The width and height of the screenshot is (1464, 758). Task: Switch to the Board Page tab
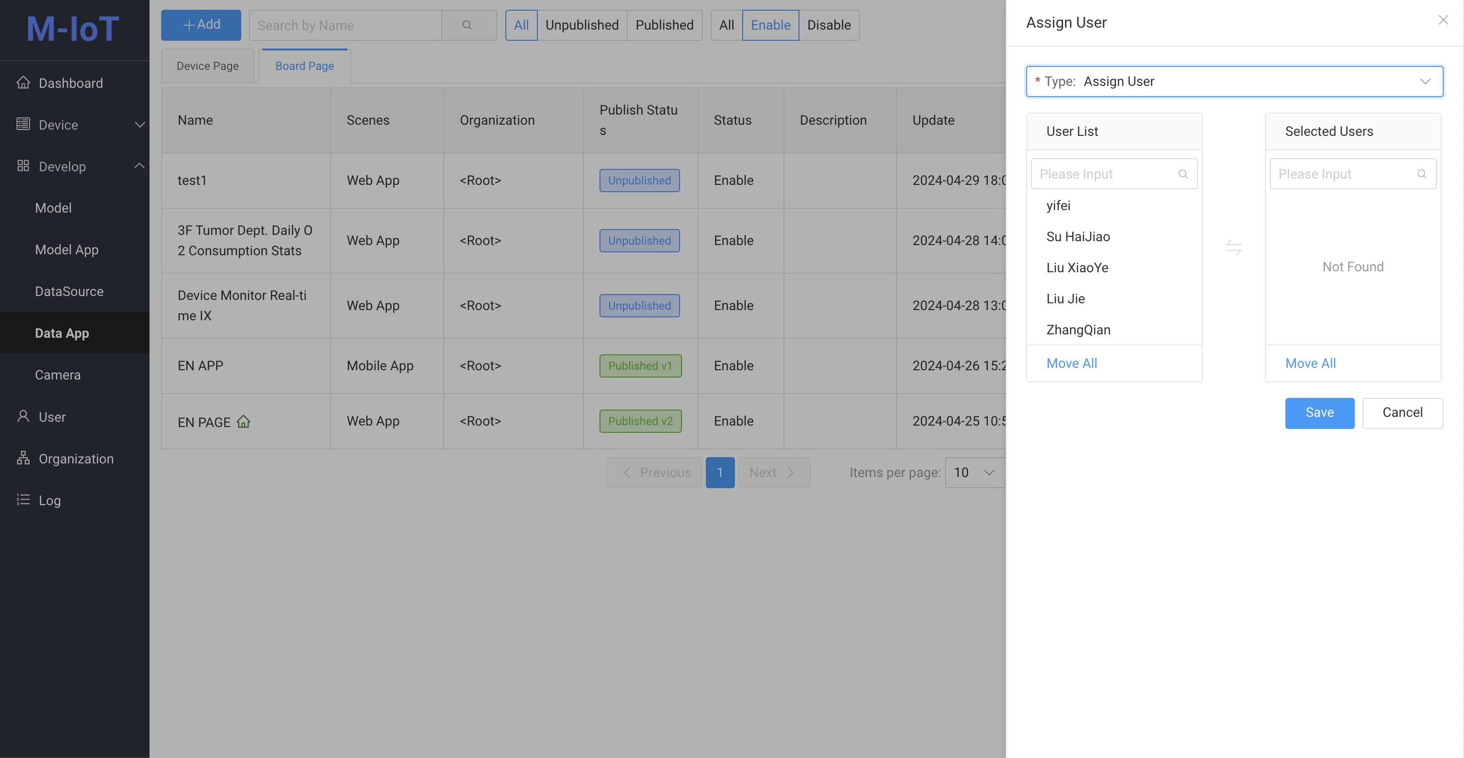point(305,66)
